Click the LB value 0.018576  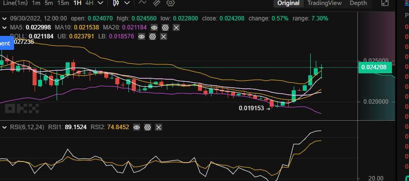coord(122,36)
